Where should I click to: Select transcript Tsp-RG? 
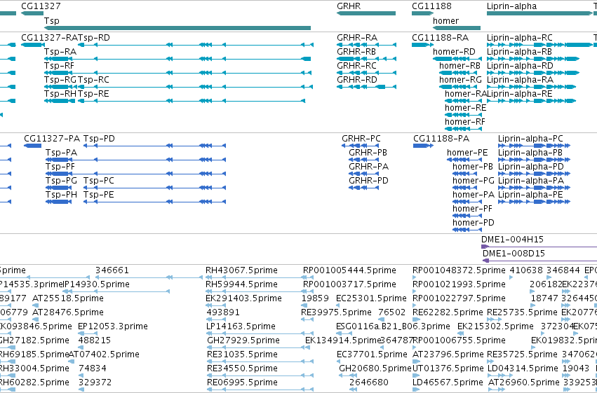pos(60,80)
